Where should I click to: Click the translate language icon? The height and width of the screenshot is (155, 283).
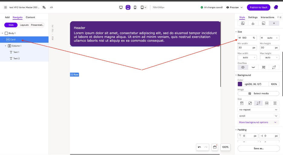point(44,7)
